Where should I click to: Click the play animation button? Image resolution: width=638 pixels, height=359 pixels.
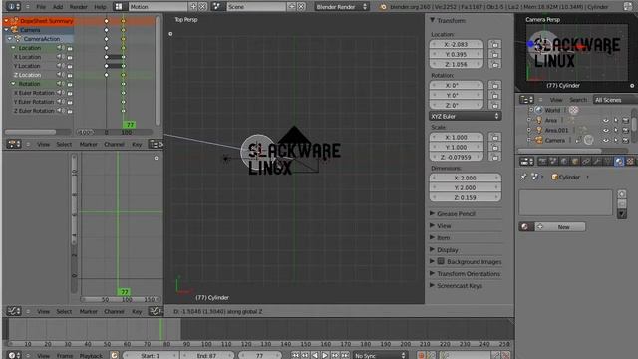coord(325,355)
